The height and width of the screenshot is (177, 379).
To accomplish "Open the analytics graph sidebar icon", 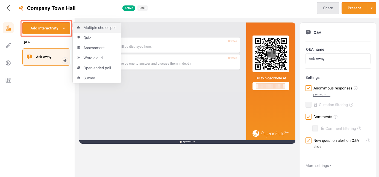I will (x=8, y=80).
